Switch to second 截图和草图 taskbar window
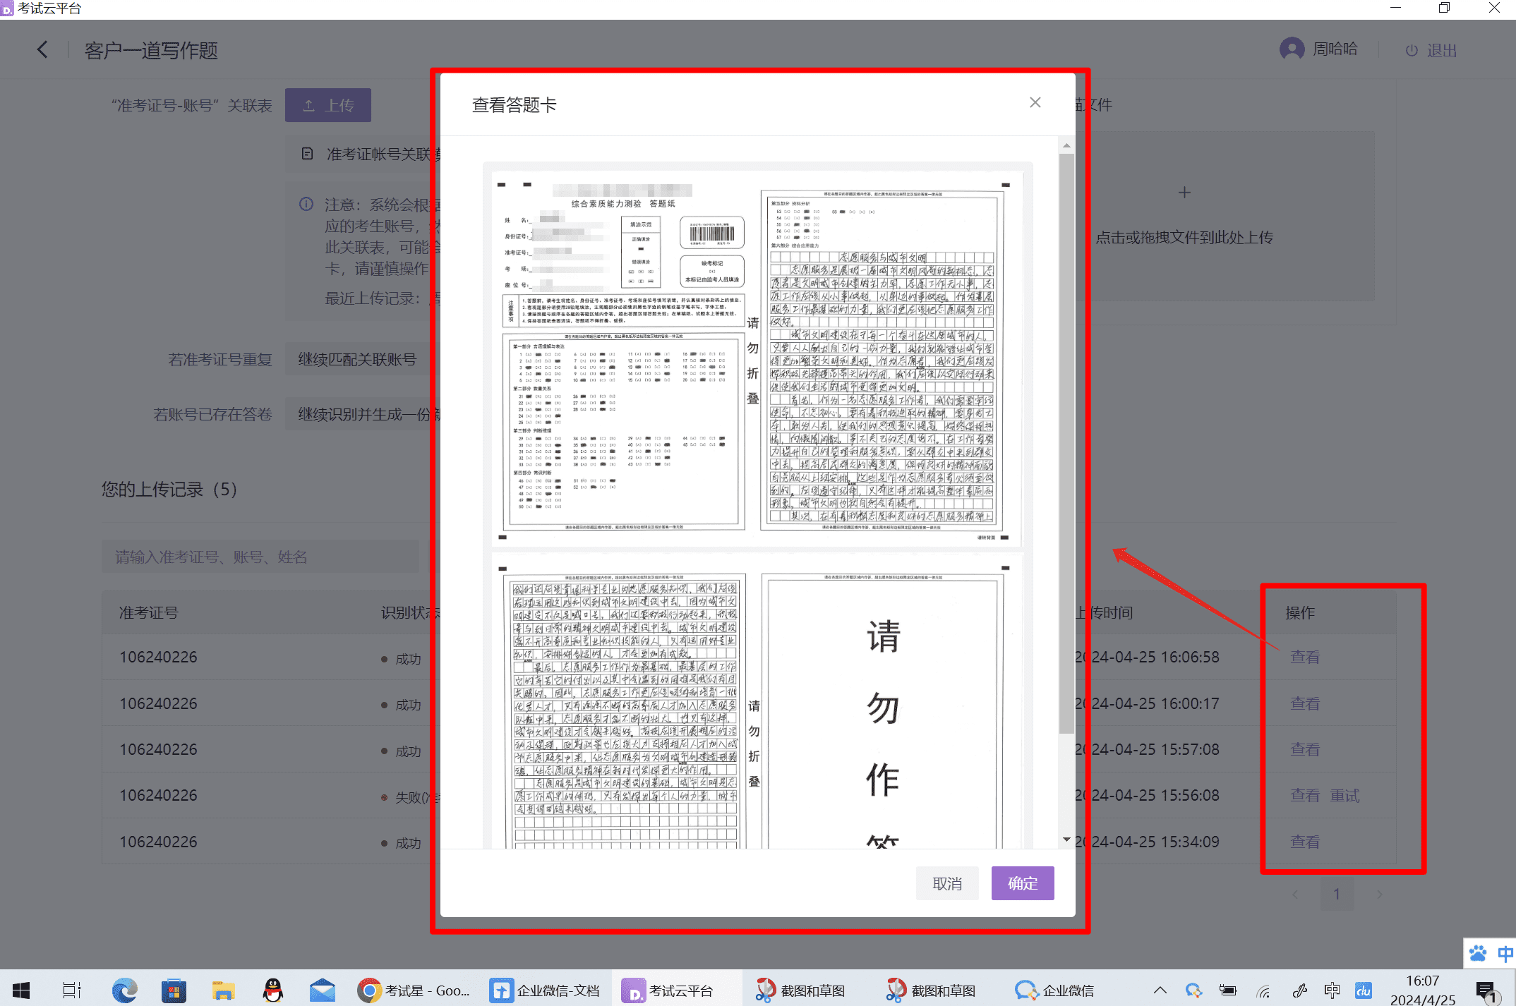 932,990
